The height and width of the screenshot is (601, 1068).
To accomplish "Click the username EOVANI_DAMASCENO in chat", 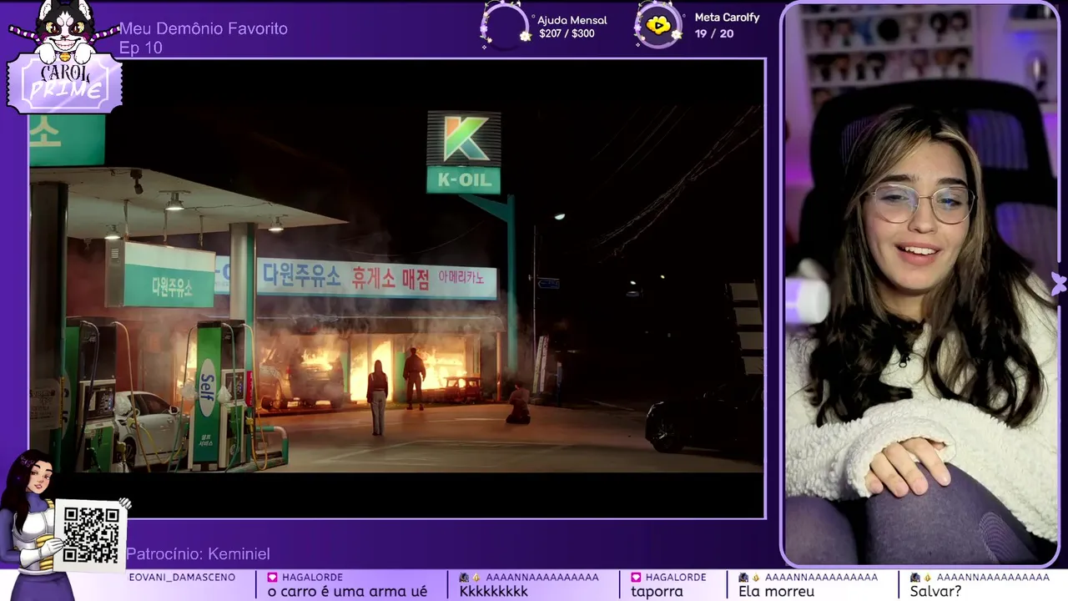I will (x=182, y=577).
